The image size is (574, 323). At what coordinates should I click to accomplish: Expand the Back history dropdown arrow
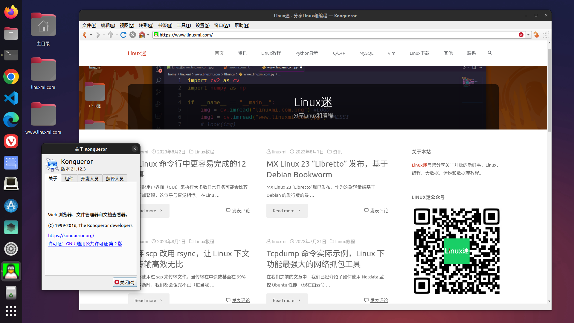[91, 35]
